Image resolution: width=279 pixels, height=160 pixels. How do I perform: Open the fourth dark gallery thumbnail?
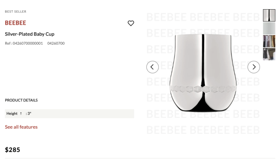pyautogui.click(x=269, y=54)
